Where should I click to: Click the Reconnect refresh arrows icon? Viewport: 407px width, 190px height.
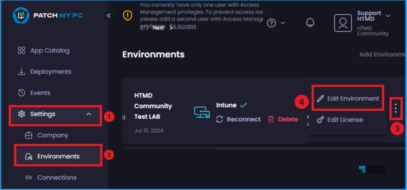click(219, 119)
